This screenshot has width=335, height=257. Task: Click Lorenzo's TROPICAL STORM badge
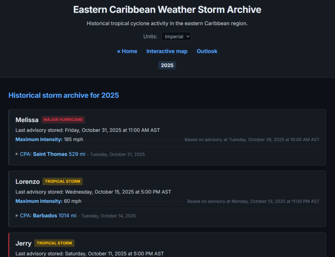[62, 181]
